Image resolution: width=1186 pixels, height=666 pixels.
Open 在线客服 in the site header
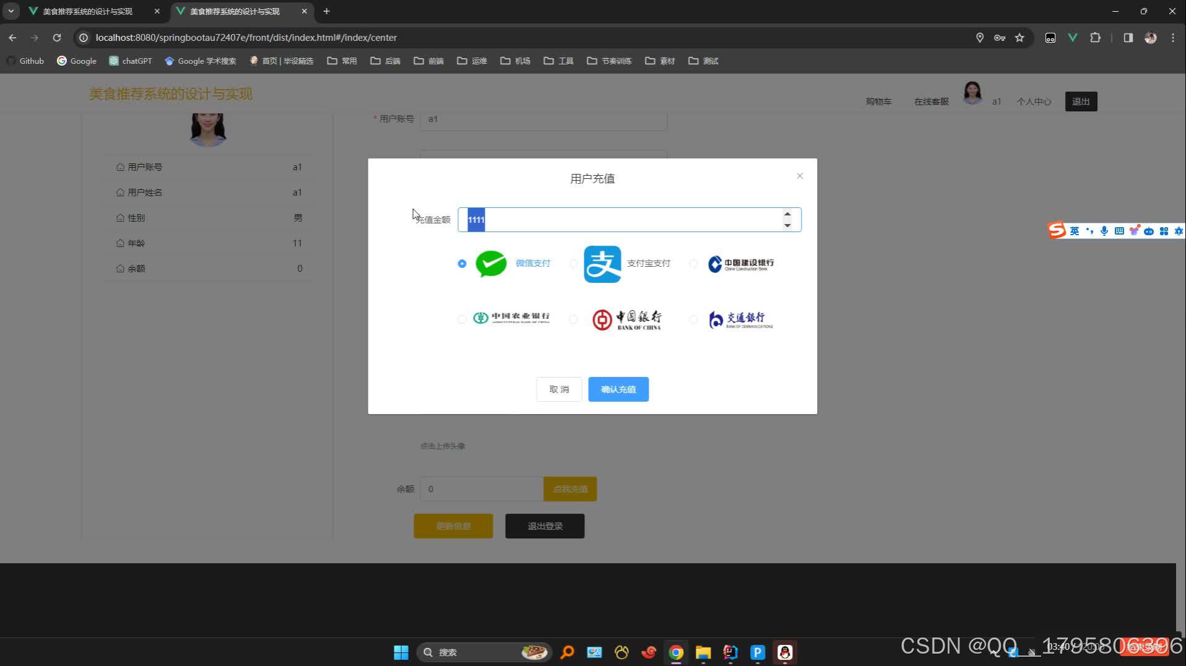[931, 102]
